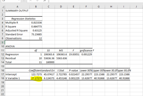Click the ANOVA heading cell
The image size is (143, 96).
[17, 46]
